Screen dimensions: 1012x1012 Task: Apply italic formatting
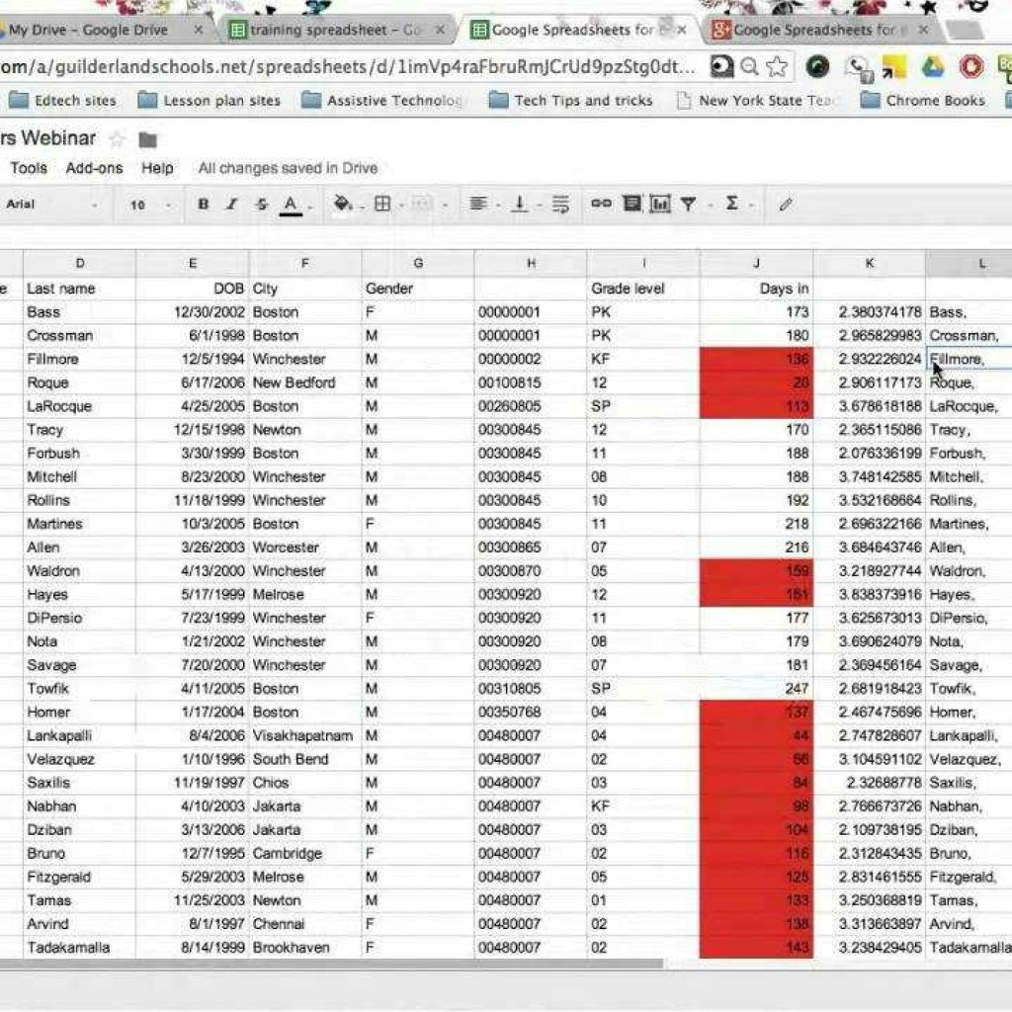tap(230, 205)
